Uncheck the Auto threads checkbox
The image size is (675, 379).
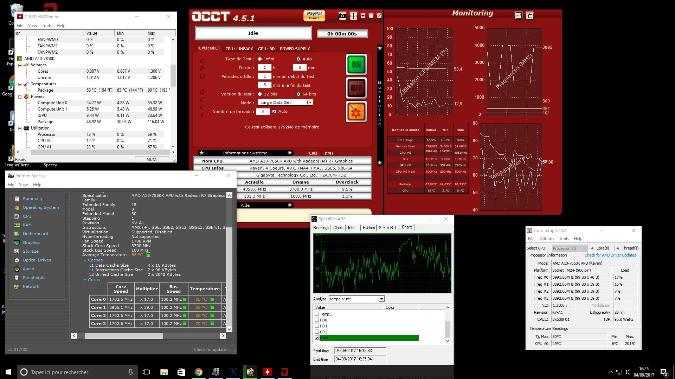pos(274,112)
